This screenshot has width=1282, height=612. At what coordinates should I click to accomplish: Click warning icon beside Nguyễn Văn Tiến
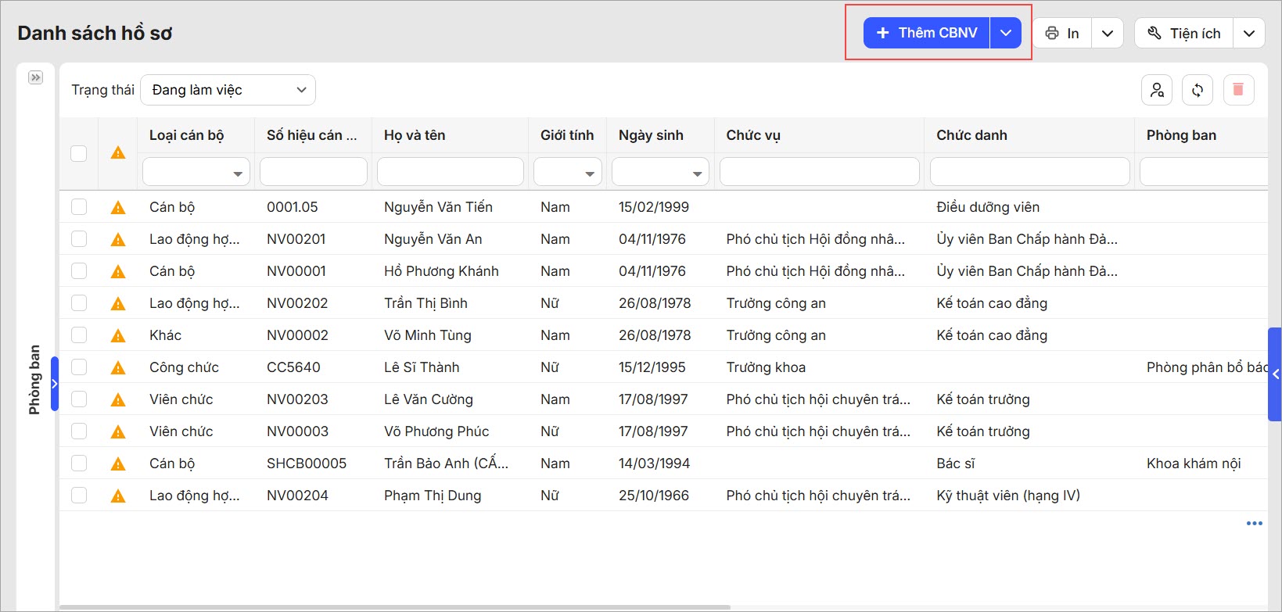pyautogui.click(x=118, y=207)
